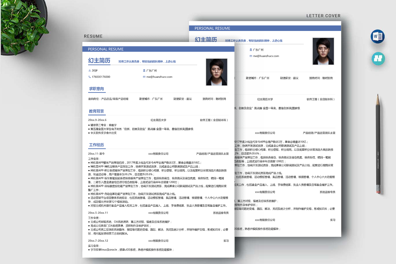Click the date 20xx.7-20xx.12
Image resolution: width=396 pixels, height=264 pixels.
point(98,241)
